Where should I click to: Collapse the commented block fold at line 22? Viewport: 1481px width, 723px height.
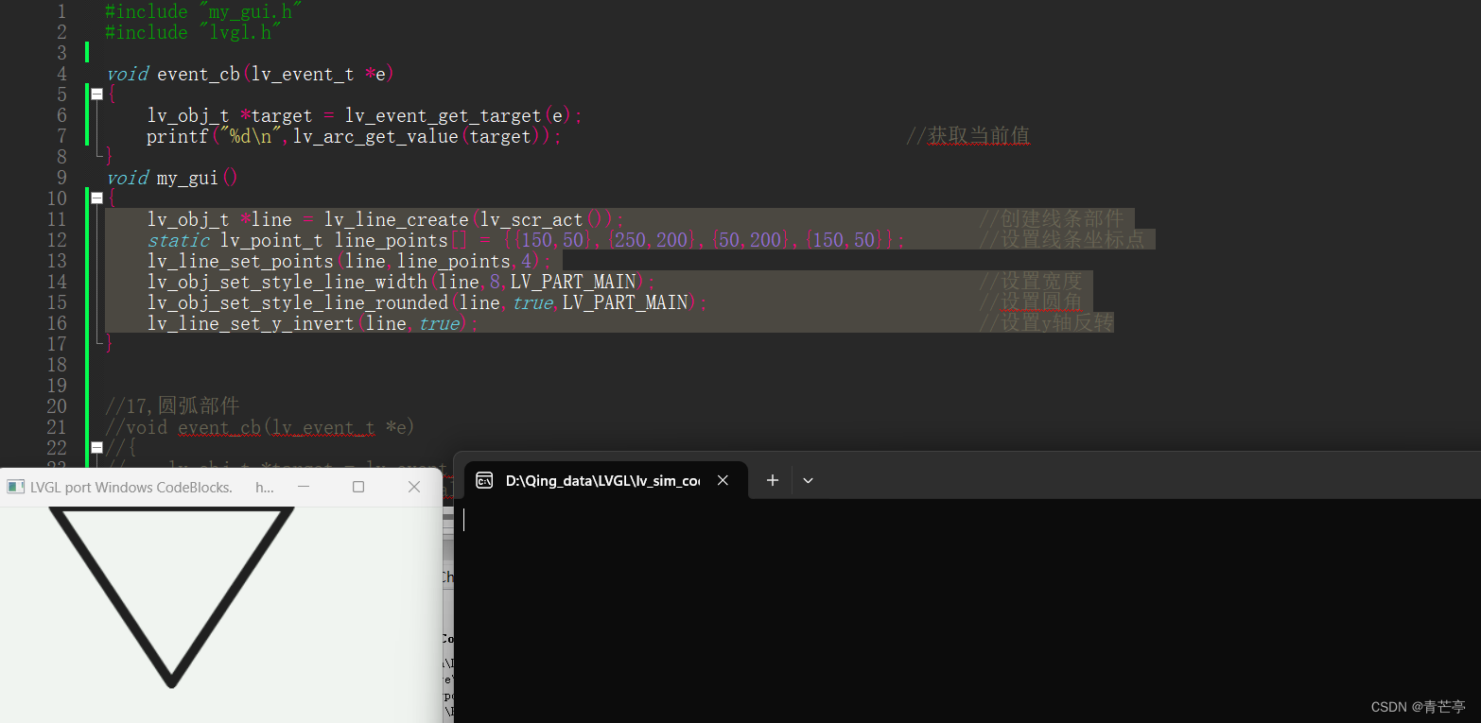pyautogui.click(x=96, y=447)
